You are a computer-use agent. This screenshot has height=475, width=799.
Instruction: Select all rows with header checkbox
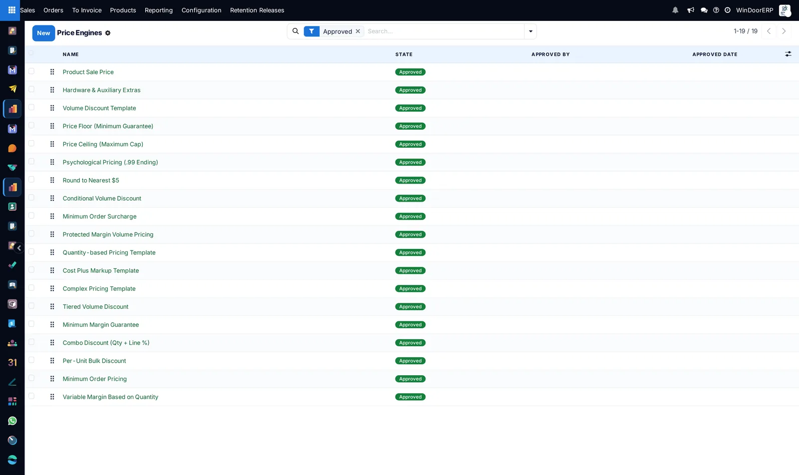[x=31, y=53]
